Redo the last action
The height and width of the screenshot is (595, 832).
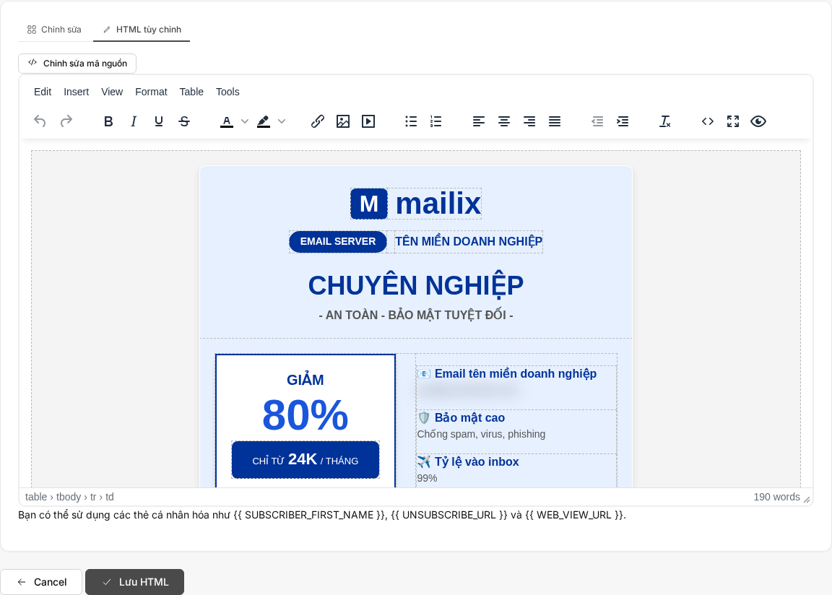(x=66, y=121)
